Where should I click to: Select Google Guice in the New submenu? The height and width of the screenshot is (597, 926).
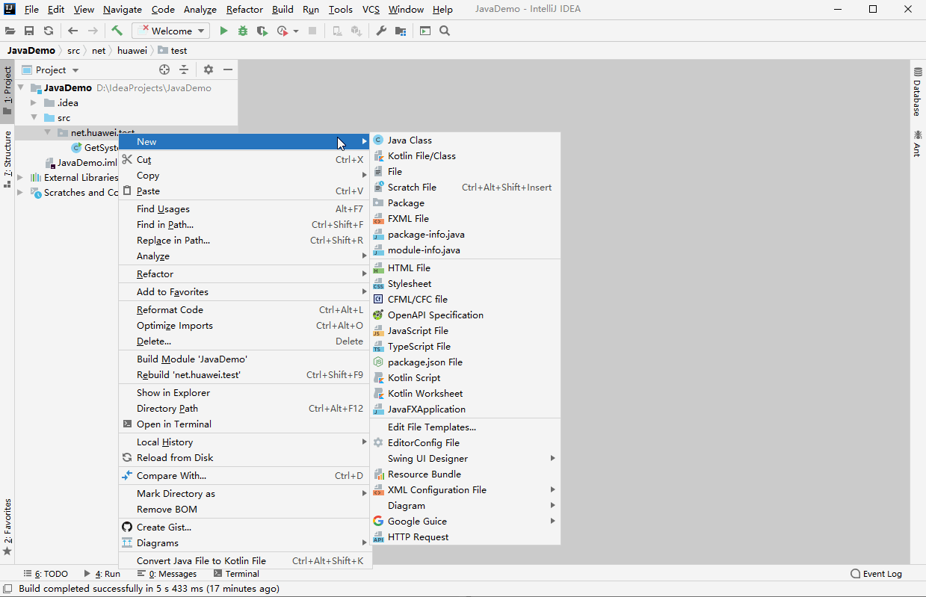(465, 522)
